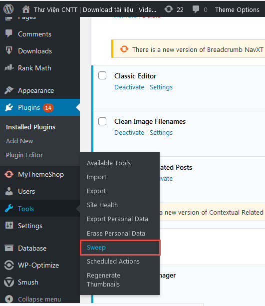Image resolution: width=265 pixels, height=306 pixels.
Task: Click the Downloads sidebar icon
Action: [9, 50]
